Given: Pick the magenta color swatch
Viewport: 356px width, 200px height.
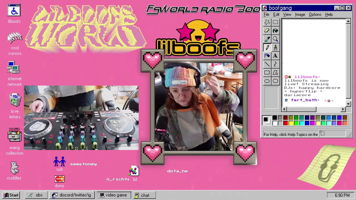Looking at the screenshot, I should tap(313, 123).
